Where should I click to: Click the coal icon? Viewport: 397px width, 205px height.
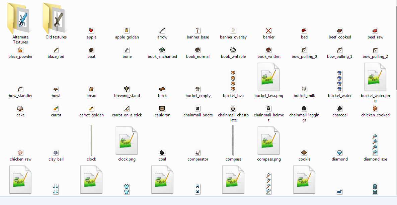tap(162, 152)
